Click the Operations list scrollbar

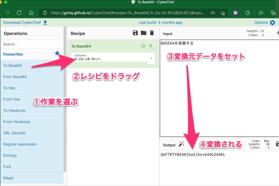[x=65, y=93]
